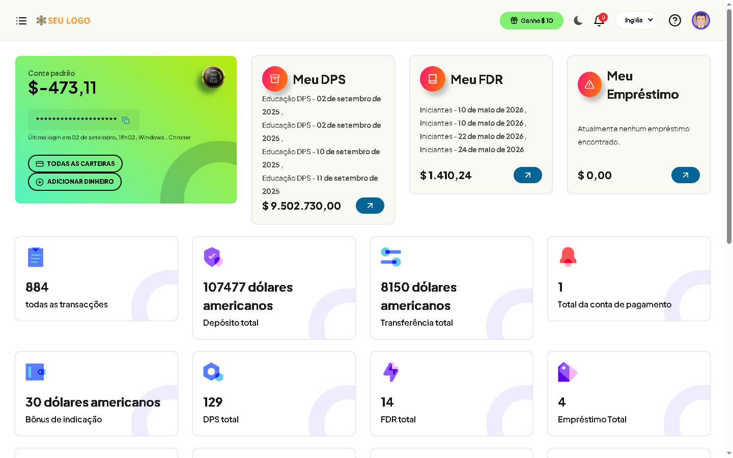Copy the masked account number
This screenshot has width=733, height=458.
point(126,120)
